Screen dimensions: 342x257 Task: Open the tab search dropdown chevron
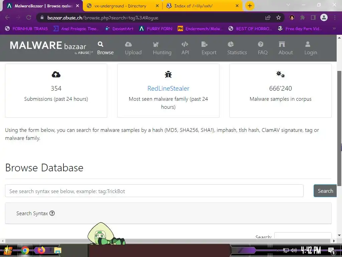(288, 5)
